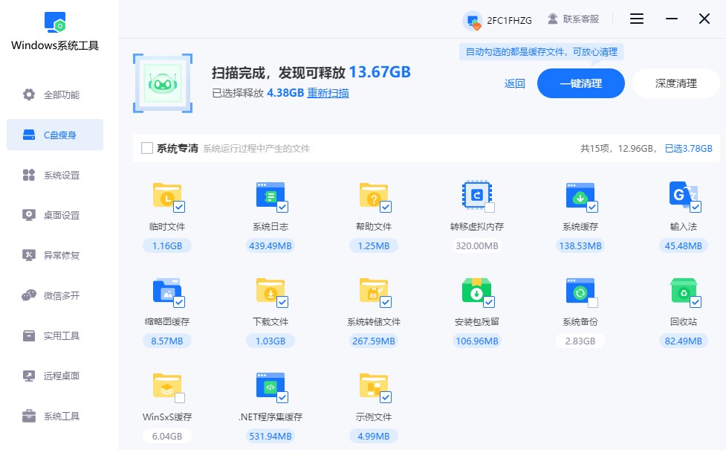Enable the 系统专清 checkbox
The image size is (726, 450).
[146, 148]
